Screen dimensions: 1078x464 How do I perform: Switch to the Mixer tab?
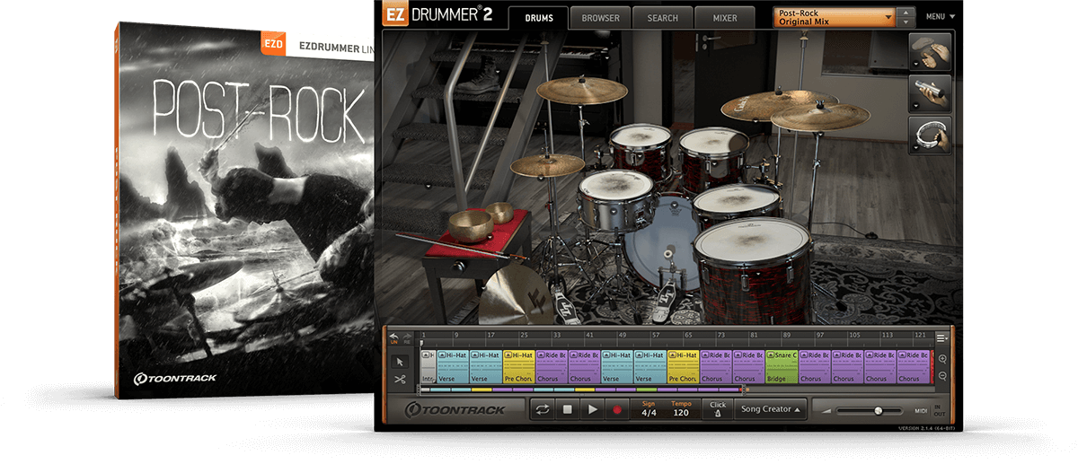(725, 17)
